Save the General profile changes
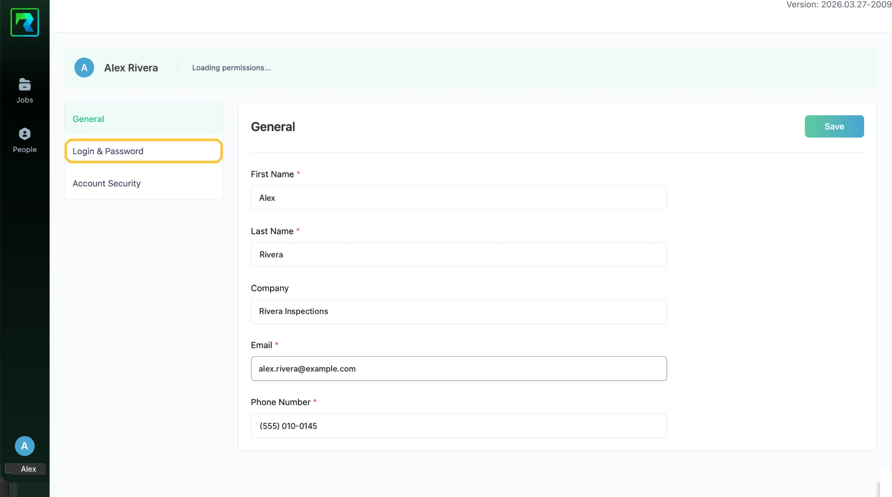This screenshot has width=892, height=497. click(x=834, y=126)
